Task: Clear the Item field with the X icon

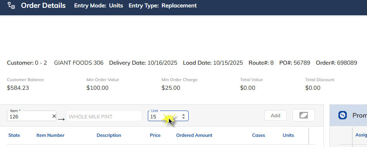Action: (54, 116)
